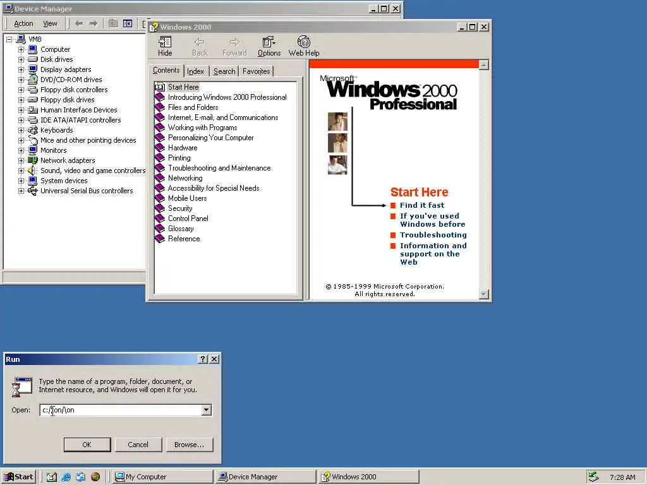
Task: Select Accessibility for Special Needs topic
Action: pos(214,188)
